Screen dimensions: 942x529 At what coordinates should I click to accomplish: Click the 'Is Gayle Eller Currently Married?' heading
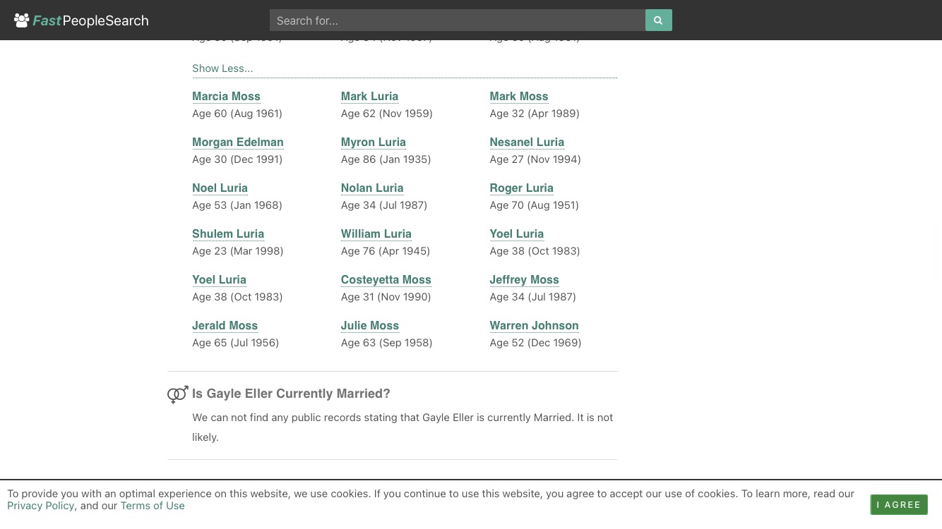coord(291,394)
